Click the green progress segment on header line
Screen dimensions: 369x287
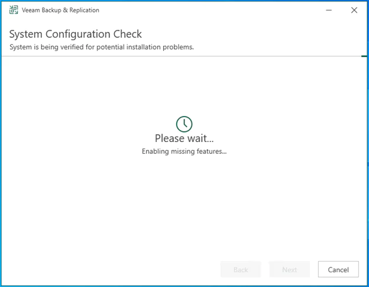364,56
